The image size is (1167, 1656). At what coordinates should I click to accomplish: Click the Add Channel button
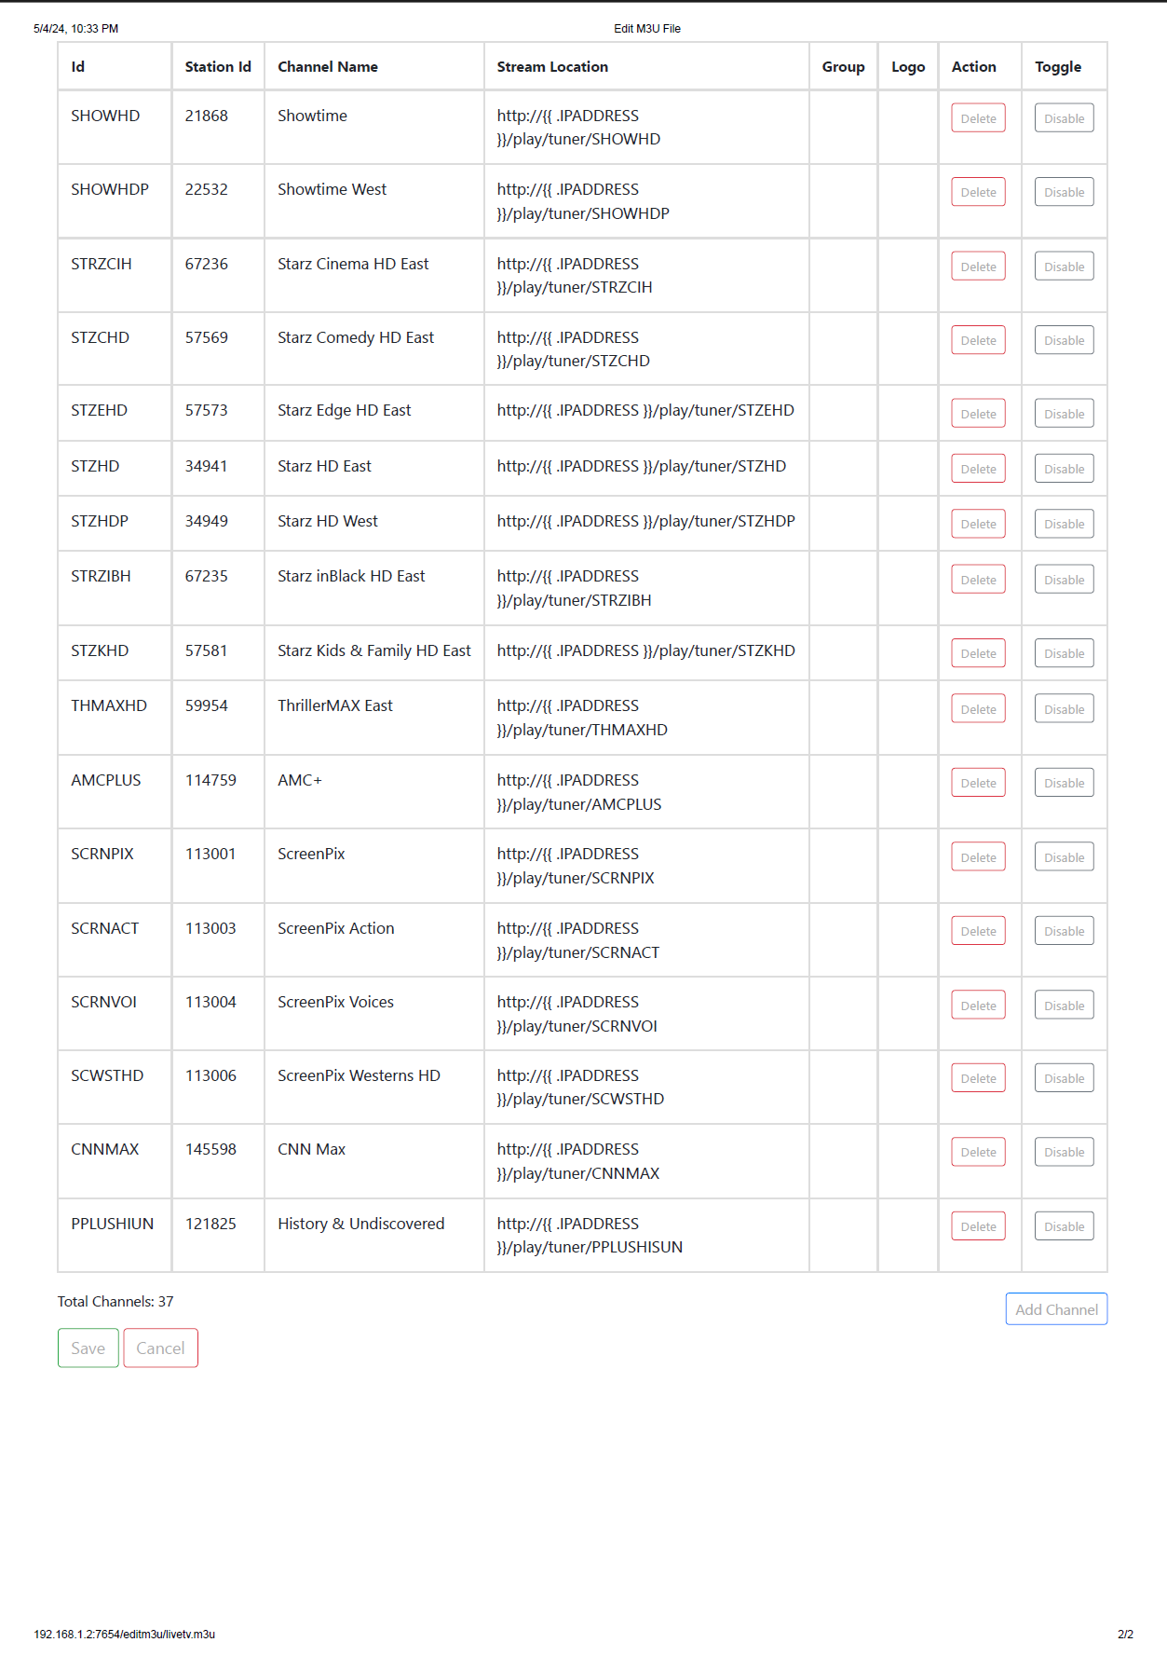point(1056,1309)
